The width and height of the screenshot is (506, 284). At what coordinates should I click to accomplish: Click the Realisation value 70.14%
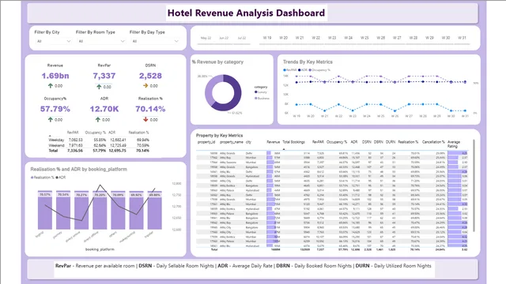coord(150,109)
